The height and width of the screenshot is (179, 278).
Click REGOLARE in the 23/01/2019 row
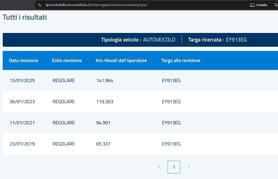64,144
